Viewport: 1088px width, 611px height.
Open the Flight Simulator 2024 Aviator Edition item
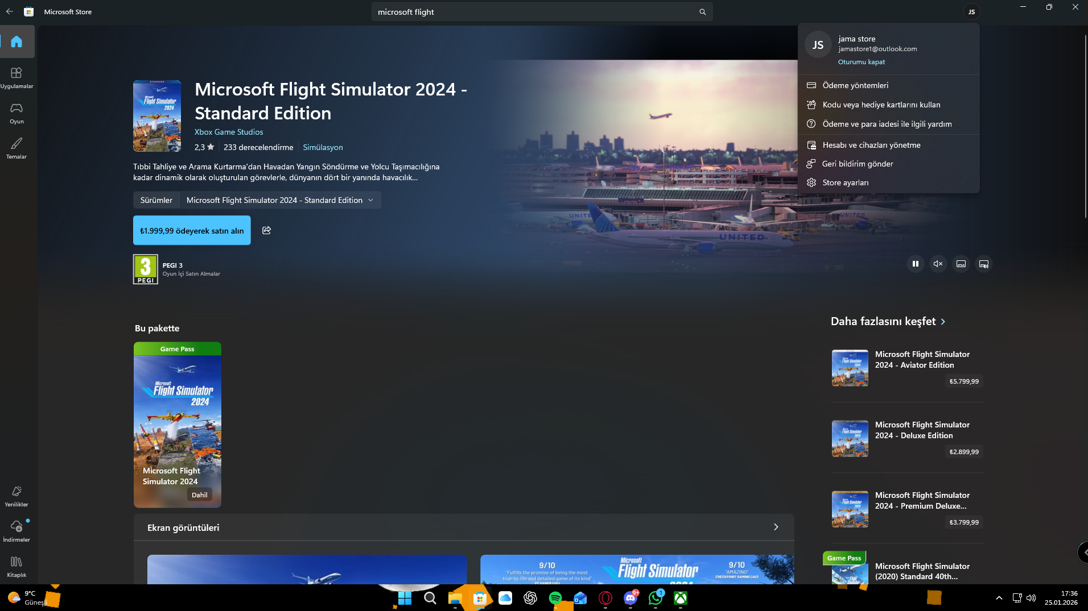pos(907,368)
